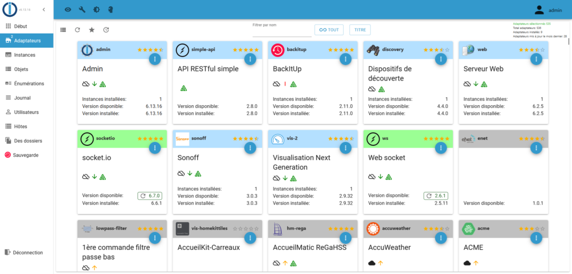Open the three-dot menu on enet card
This screenshot has height=274, width=572.
coord(536,148)
